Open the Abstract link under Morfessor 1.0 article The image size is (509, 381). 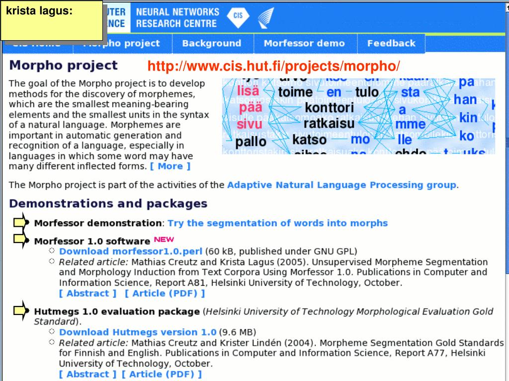click(x=87, y=294)
